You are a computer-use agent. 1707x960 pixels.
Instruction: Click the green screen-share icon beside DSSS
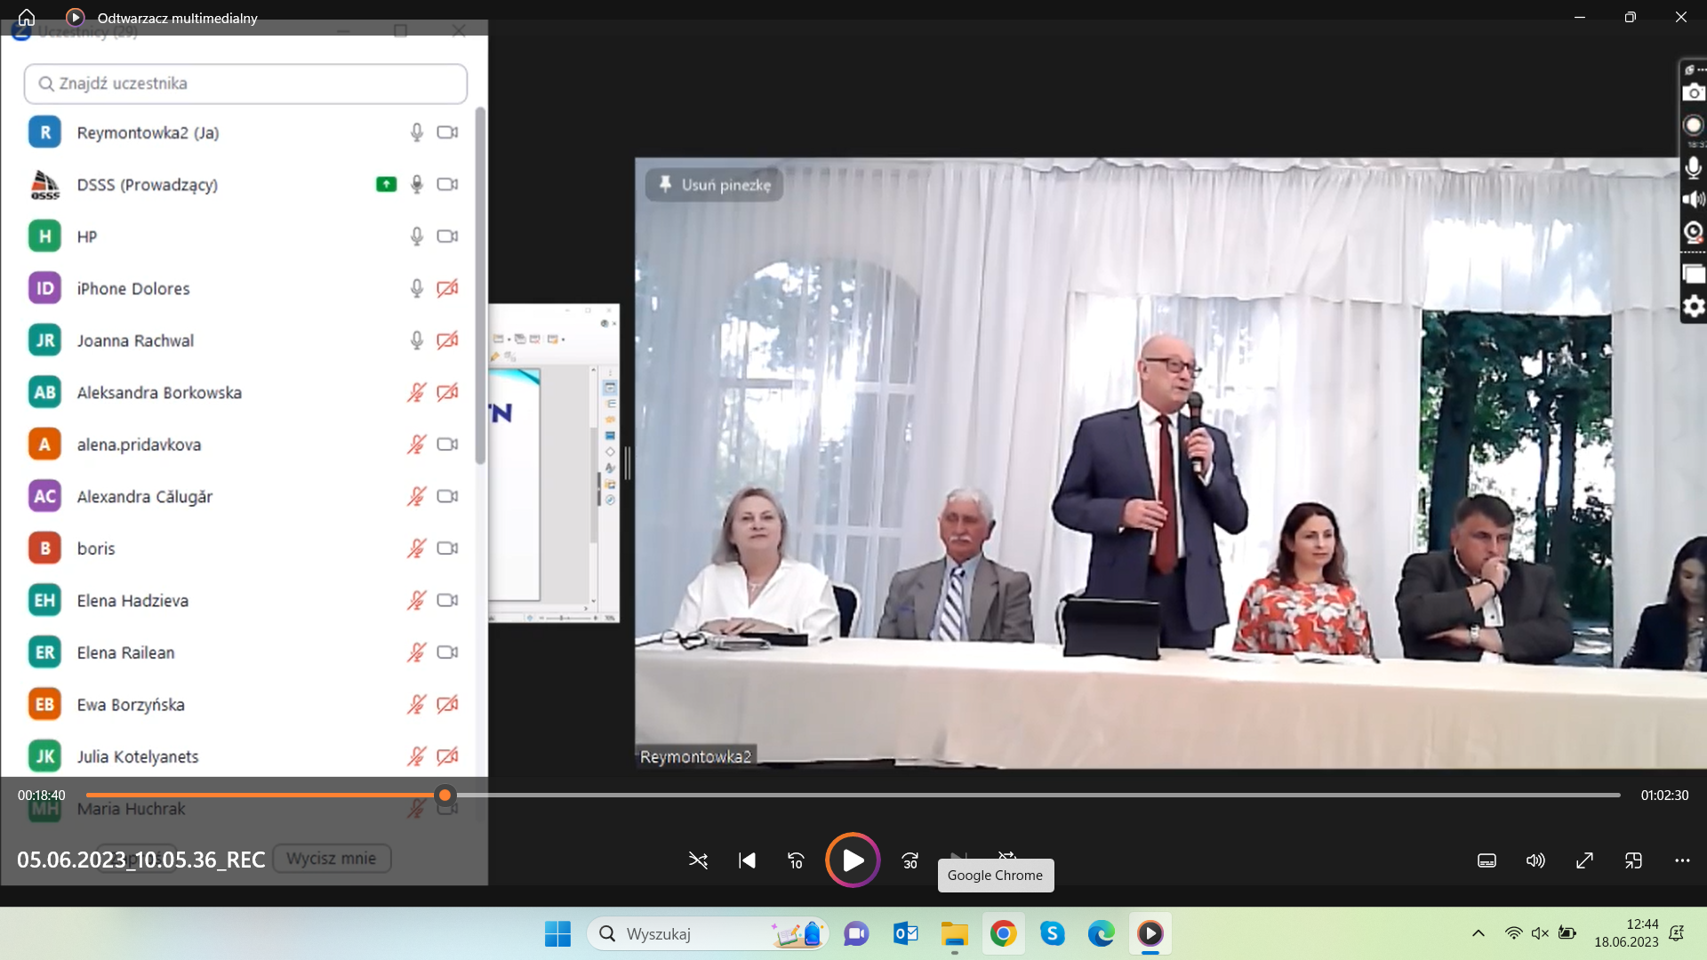pyautogui.click(x=386, y=184)
